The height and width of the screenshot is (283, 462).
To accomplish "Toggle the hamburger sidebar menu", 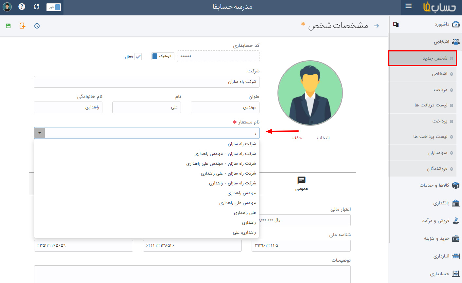I will point(408,6).
